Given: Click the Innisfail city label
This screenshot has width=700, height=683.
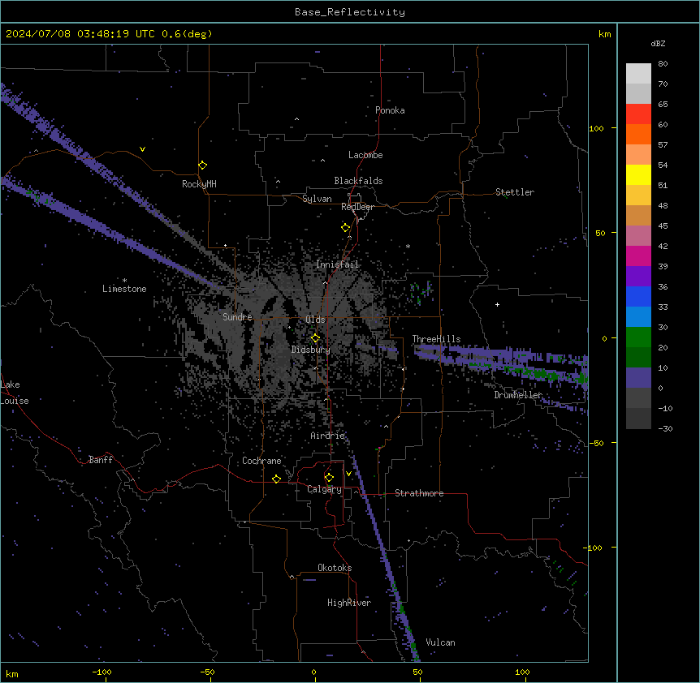Looking at the screenshot, I should [x=337, y=264].
